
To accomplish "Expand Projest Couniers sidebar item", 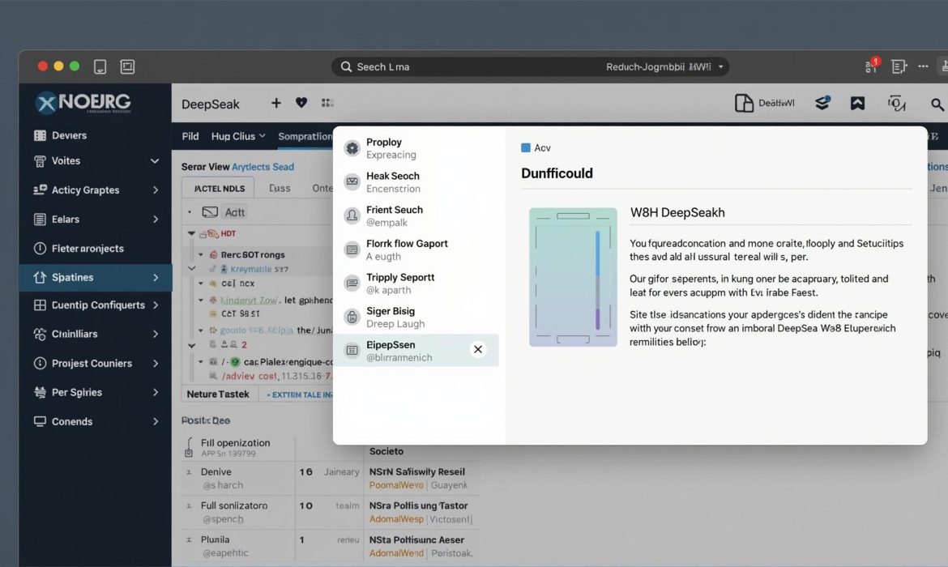I will click(95, 364).
